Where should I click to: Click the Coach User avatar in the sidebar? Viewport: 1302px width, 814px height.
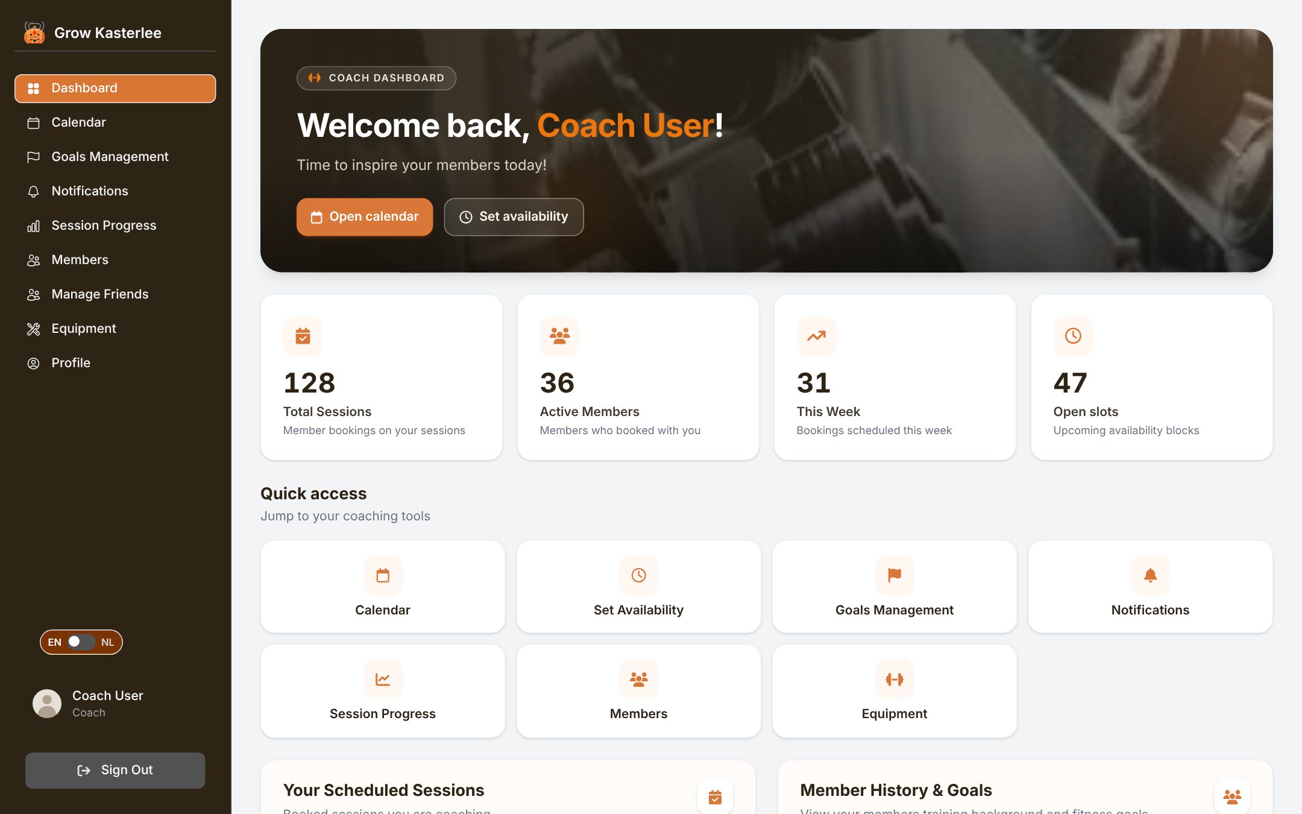coord(47,704)
